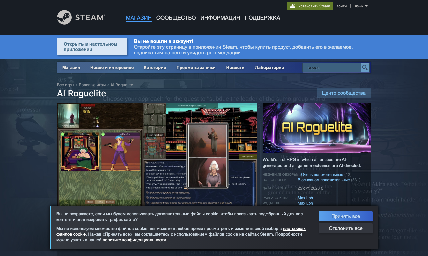This screenshot has height=256, width=428.
Task: Click the release date 25 окт. 2023 г.
Action: (310, 188)
